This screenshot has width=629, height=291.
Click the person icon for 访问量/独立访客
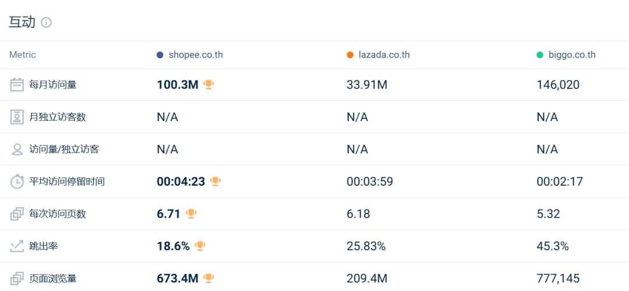click(x=17, y=150)
